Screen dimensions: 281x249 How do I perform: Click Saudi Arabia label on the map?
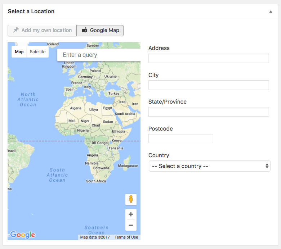(x=125, y=114)
